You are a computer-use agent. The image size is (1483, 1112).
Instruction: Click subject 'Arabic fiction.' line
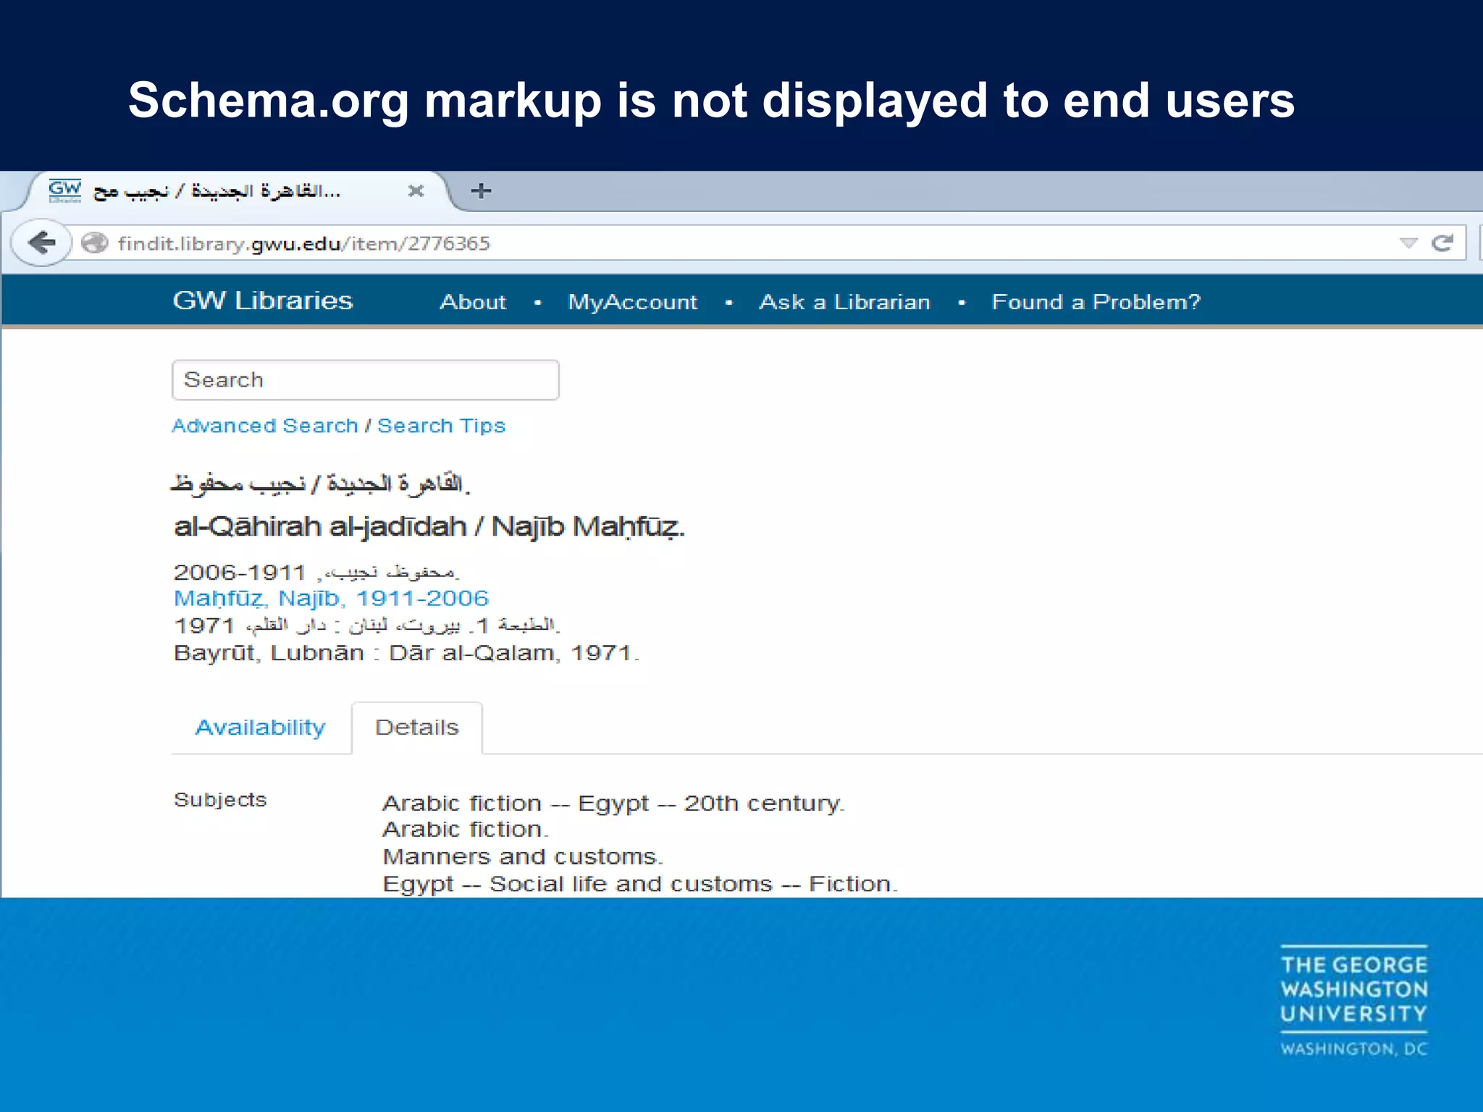point(466,830)
